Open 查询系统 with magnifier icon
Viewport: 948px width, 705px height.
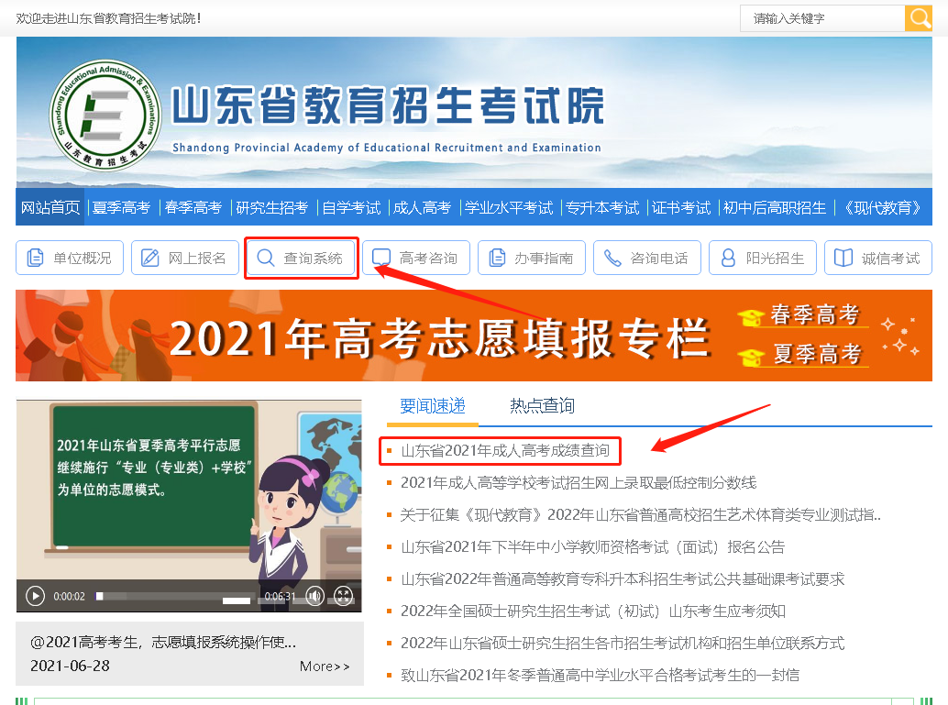click(x=301, y=259)
